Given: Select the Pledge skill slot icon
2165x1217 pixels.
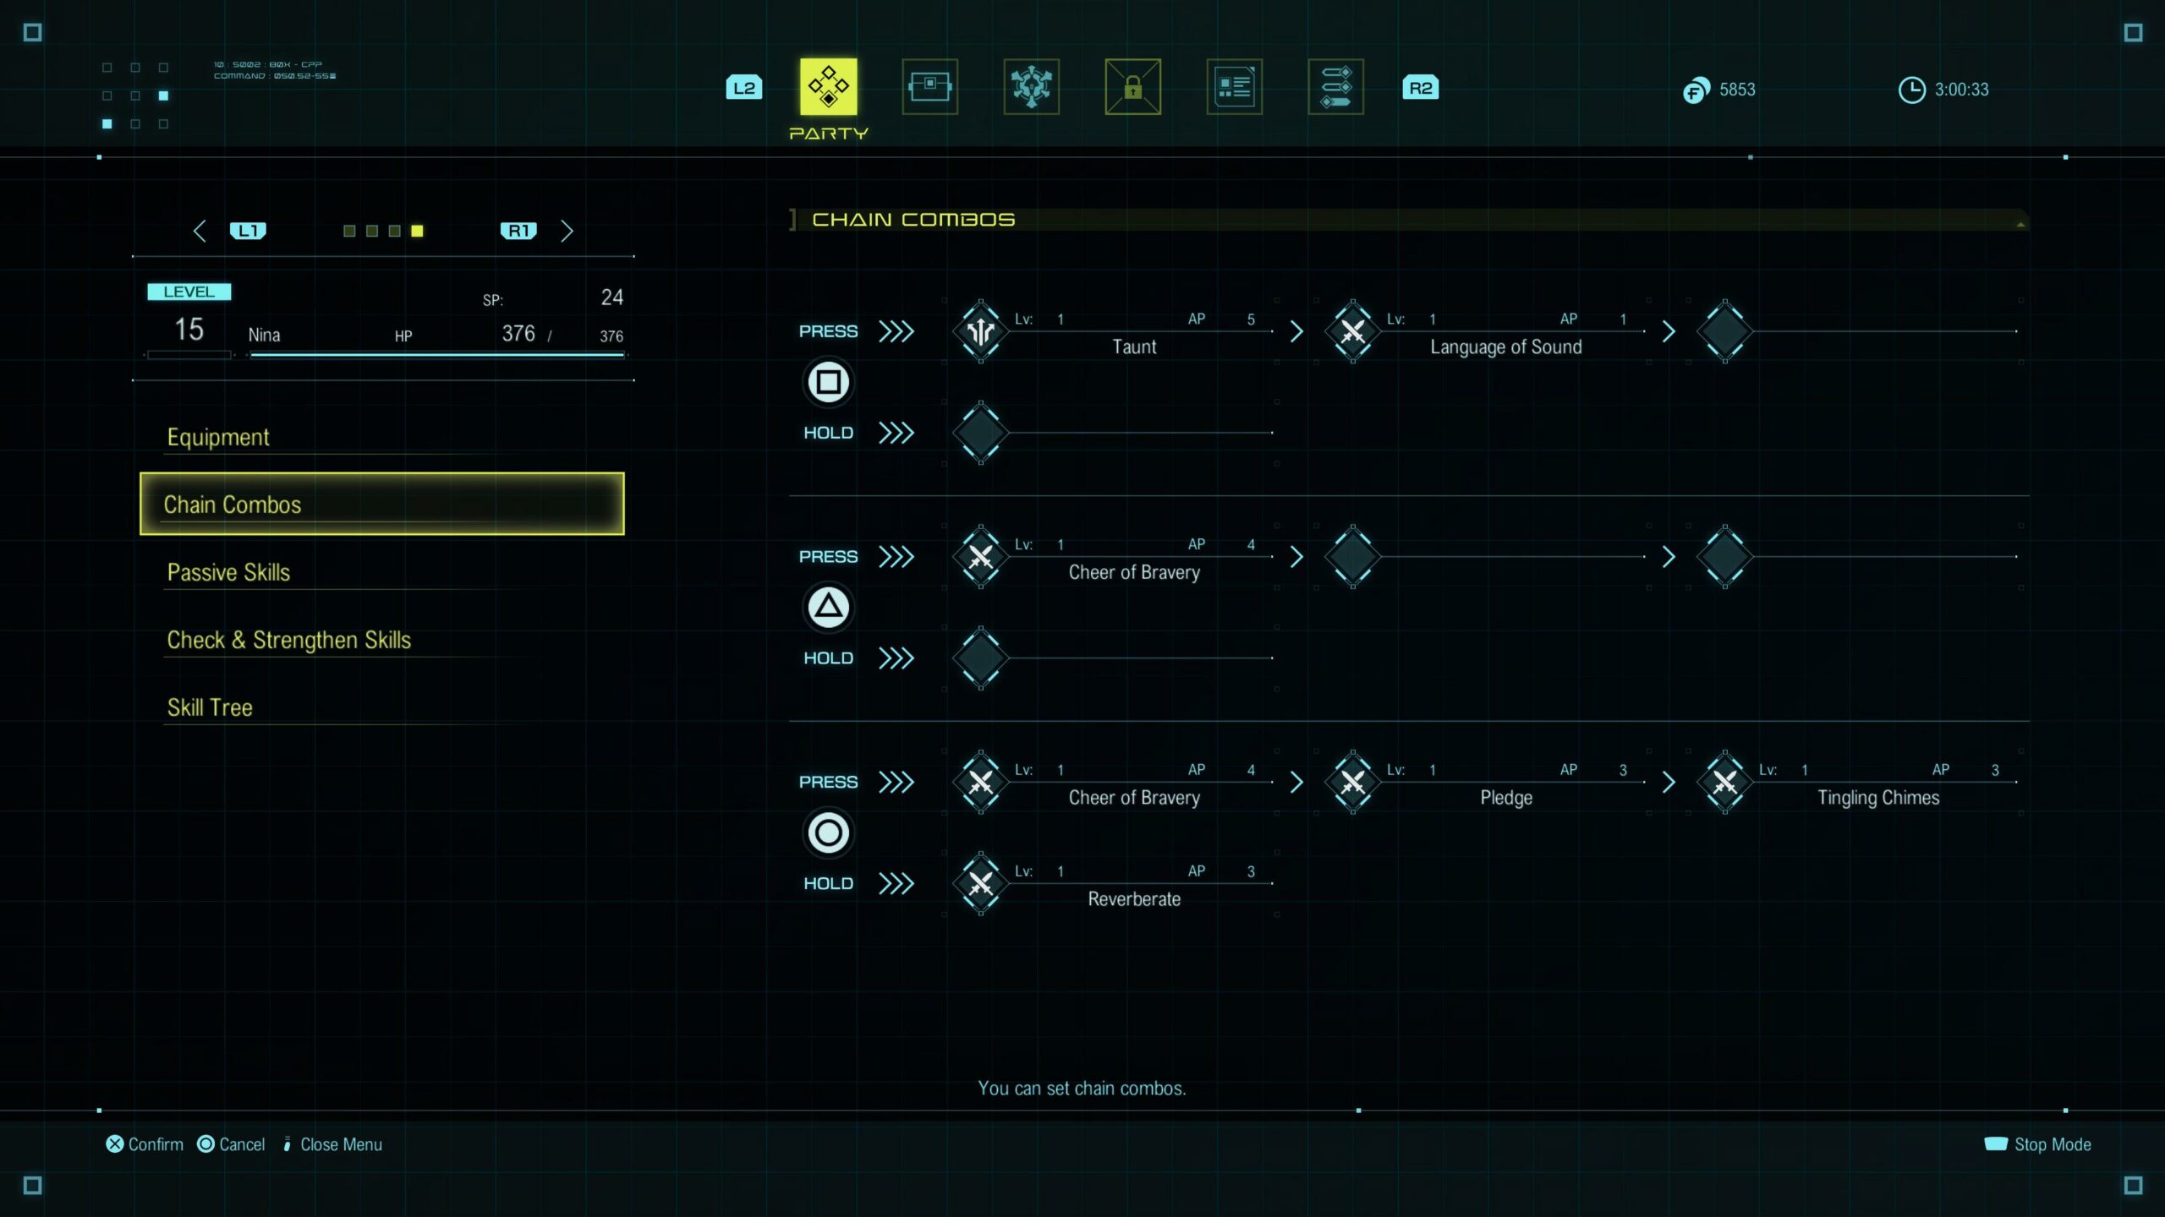Looking at the screenshot, I should click(1353, 783).
